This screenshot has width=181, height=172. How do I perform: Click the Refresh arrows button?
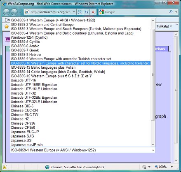[86, 12]
